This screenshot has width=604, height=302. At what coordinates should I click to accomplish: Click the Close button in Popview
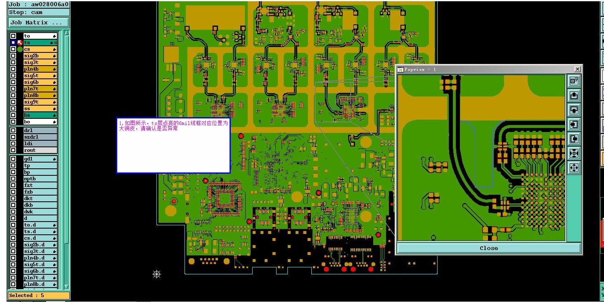pyautogui.click(x=488, y=248)
